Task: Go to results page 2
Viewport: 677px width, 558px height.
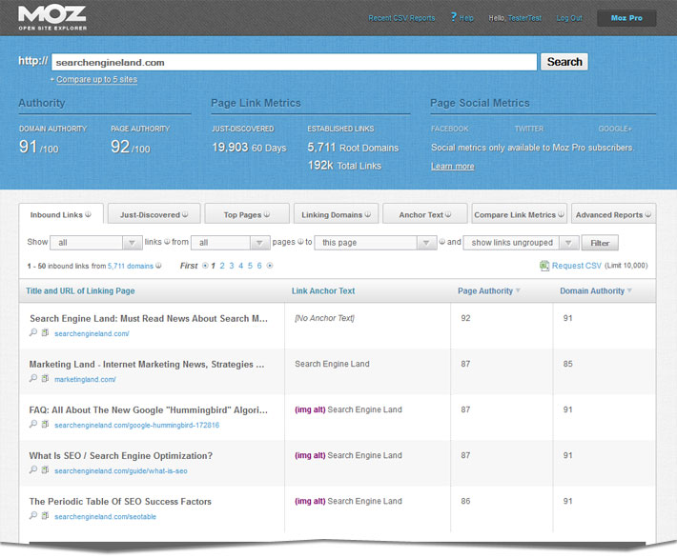Action: point(222,266)
